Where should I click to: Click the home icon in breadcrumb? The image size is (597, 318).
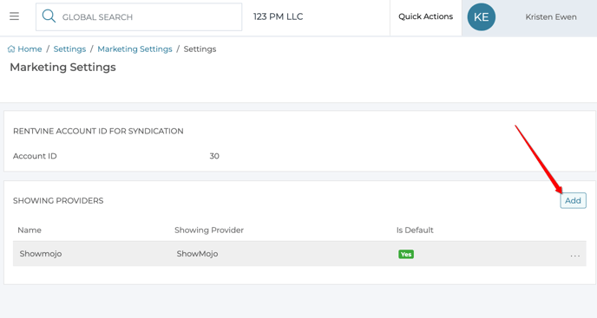pos(11,49)
